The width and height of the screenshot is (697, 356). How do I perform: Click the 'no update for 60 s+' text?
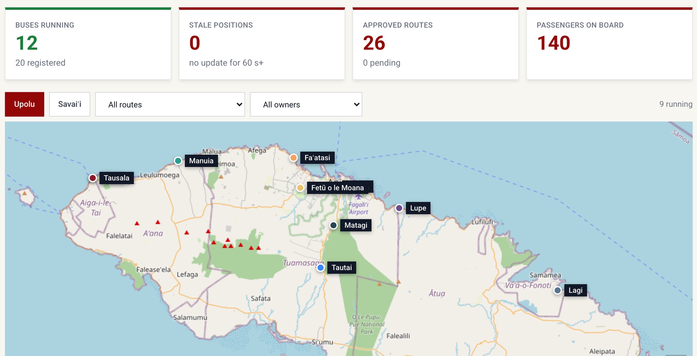(226, 63)
